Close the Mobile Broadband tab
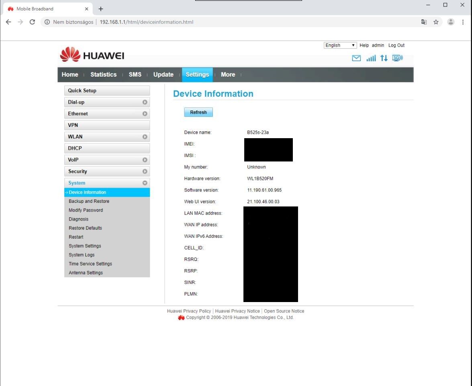 (x=87, y=9)
